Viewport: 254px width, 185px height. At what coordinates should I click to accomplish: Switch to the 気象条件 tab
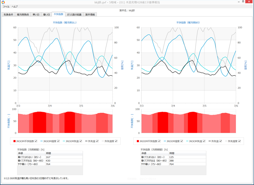[x=8, y=14]
